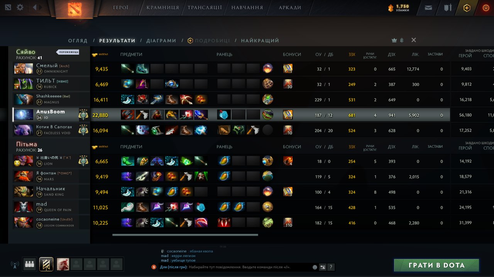
Task: Open the Dota Plus gold hexagon icon
Action: pos(467,8)
